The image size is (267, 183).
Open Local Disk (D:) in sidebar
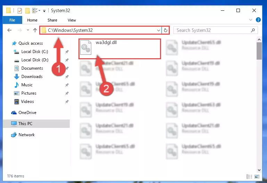pyautogui.click(x=35, y=60)
